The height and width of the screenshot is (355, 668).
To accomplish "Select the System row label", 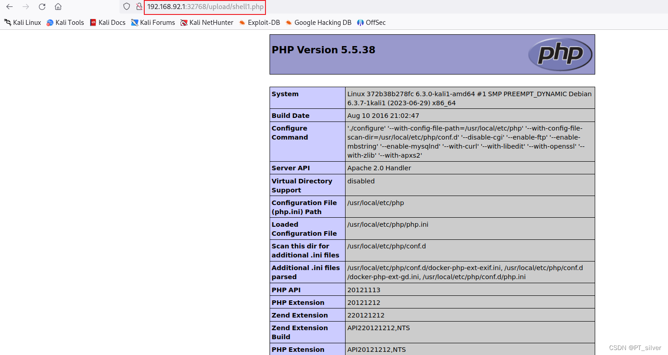I will [x=285, y=94].
